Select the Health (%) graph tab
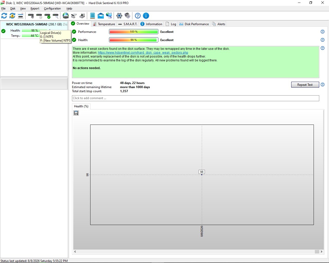The width and height of the screenshot is (329, 263). pos(81,106)
